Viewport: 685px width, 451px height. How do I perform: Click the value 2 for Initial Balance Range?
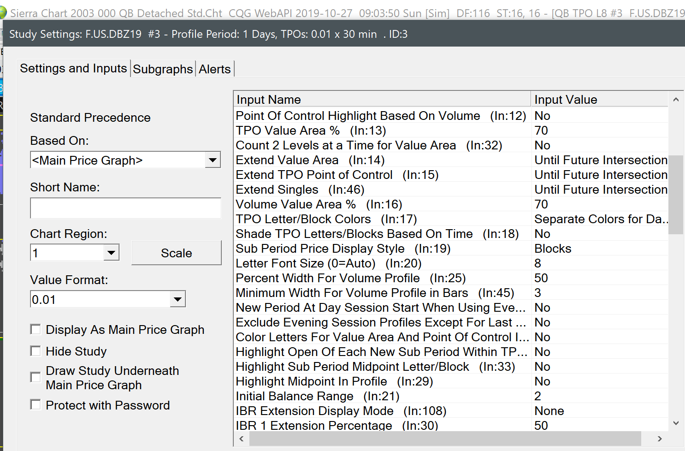pos(538,396)
